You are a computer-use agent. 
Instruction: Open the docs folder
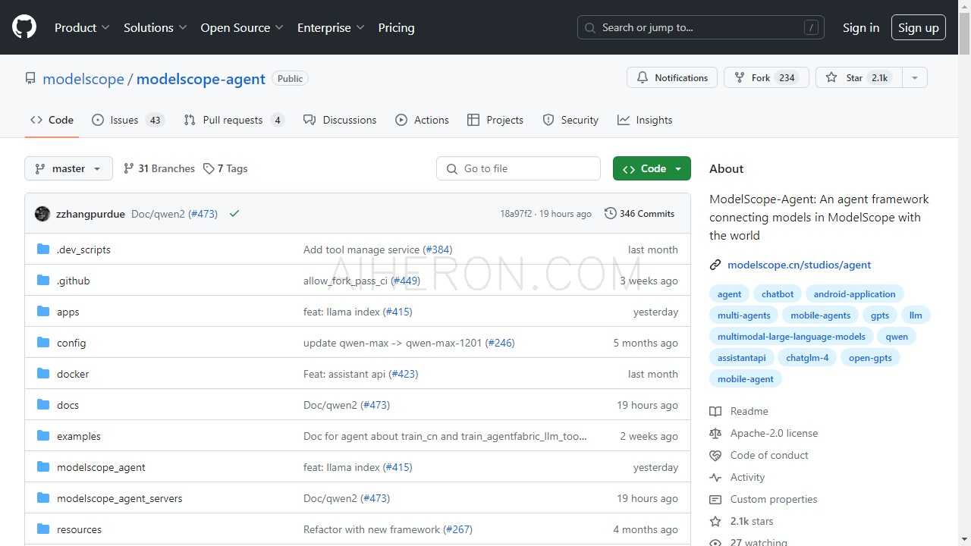68,405
